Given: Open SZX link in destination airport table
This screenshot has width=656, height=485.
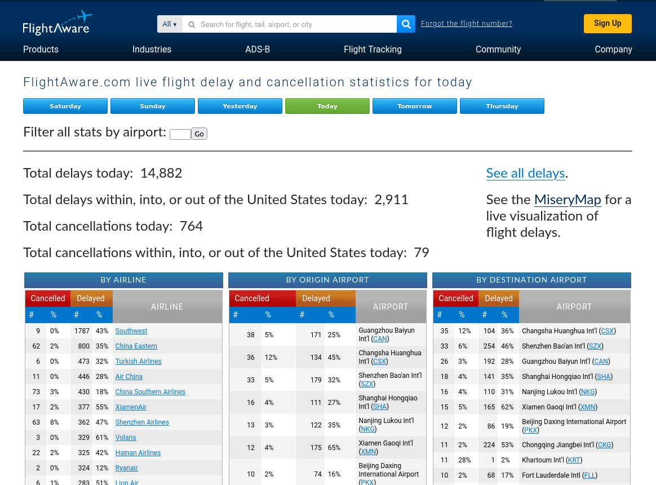Looking at the screenshot, I should [x=595, y=346].
